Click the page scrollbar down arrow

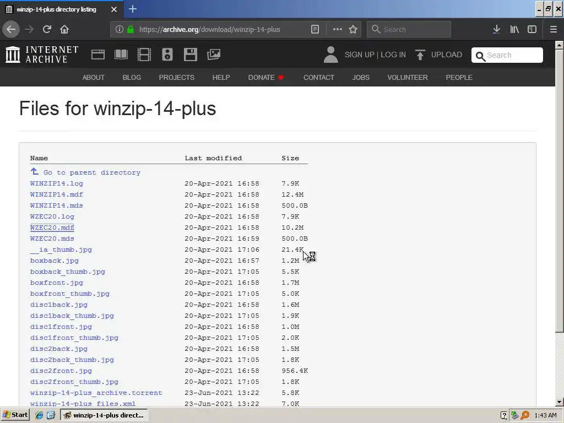coord(559,402)
